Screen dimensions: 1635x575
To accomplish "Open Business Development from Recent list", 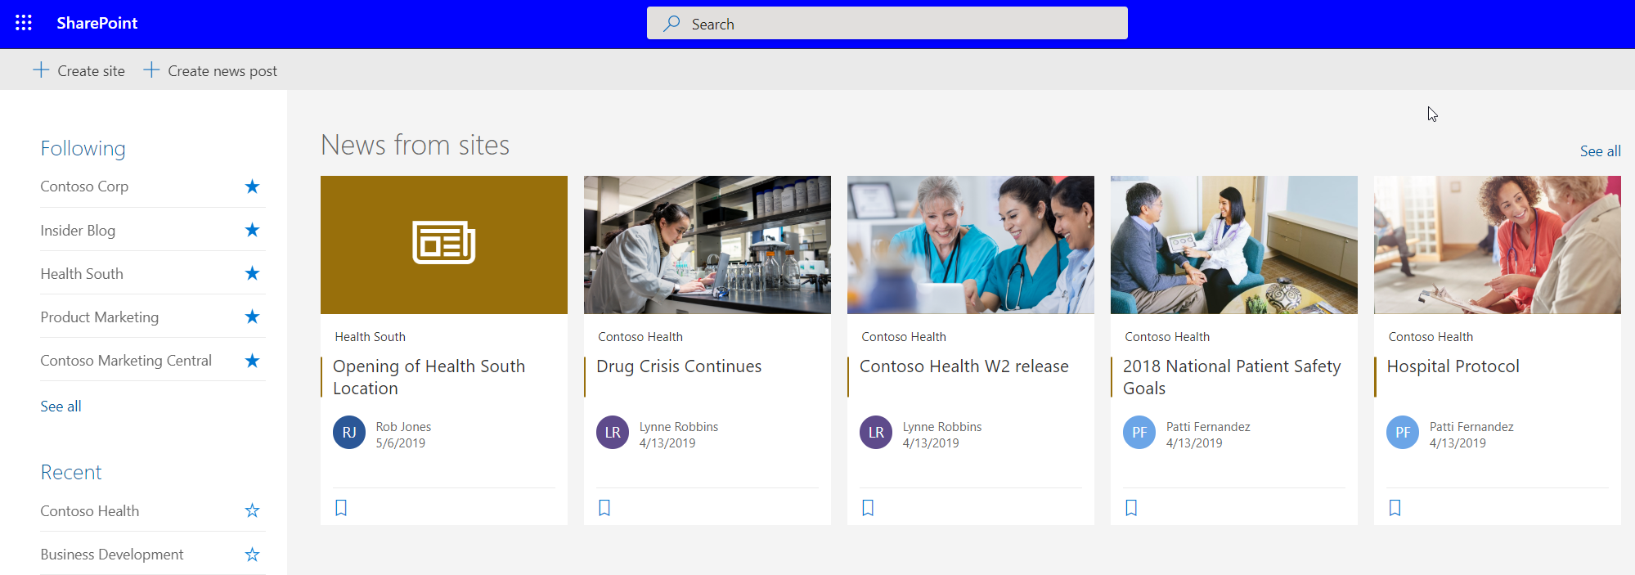I will [x=112, y=555].
